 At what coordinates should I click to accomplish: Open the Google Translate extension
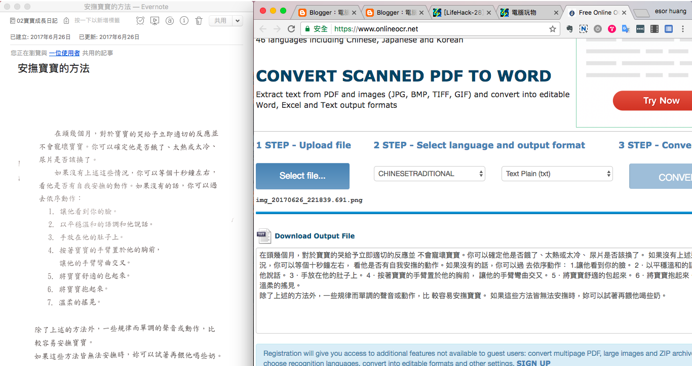(x=626, y=29)
